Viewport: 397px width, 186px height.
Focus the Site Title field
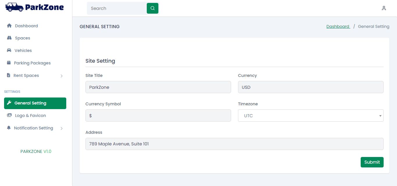[158, 87]
